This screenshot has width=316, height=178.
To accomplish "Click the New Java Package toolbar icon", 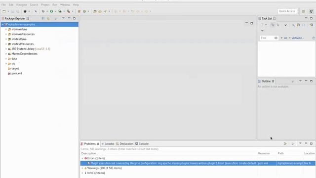I will [79, 11].
